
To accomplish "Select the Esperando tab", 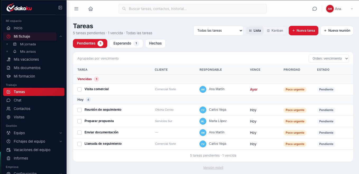I will pos(126,43).
